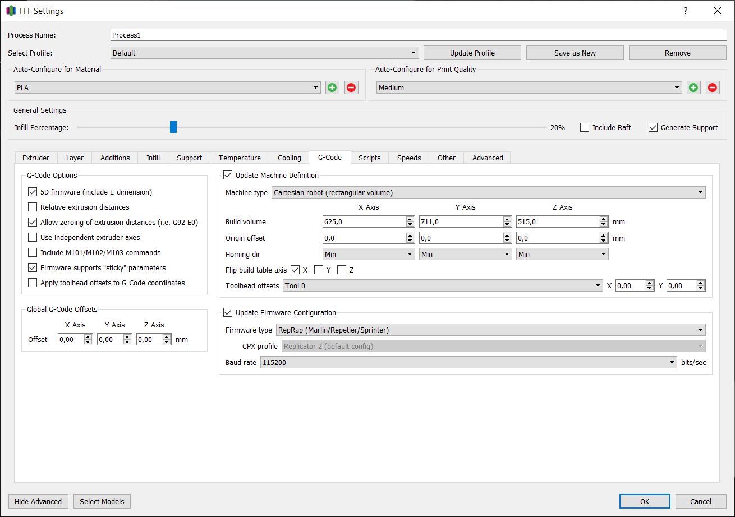This screenshot has height=517, width=735.
Task: Toggle Firmware supports sticky parameters
Action: [x=32, y=267]
